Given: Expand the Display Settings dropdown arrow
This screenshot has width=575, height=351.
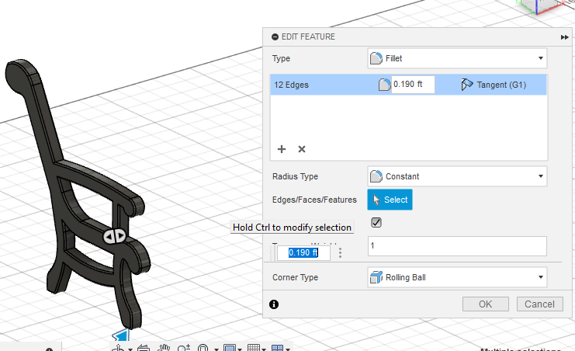Looking at the screenshot, I should tap(240, 349).
